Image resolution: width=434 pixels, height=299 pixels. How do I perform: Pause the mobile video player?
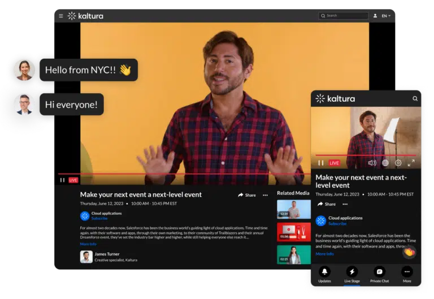point(320,163)
